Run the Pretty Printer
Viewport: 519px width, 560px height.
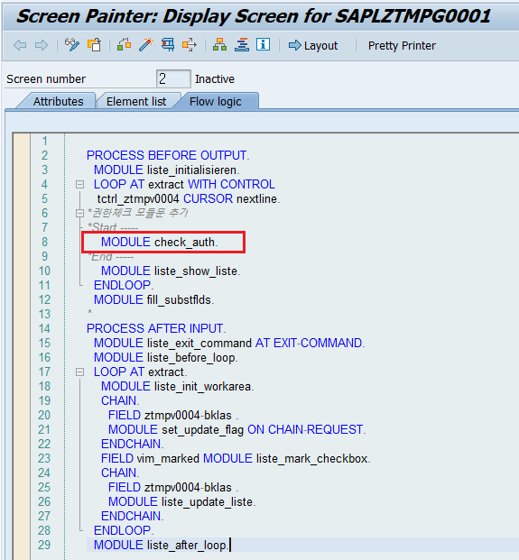(402, 46)
